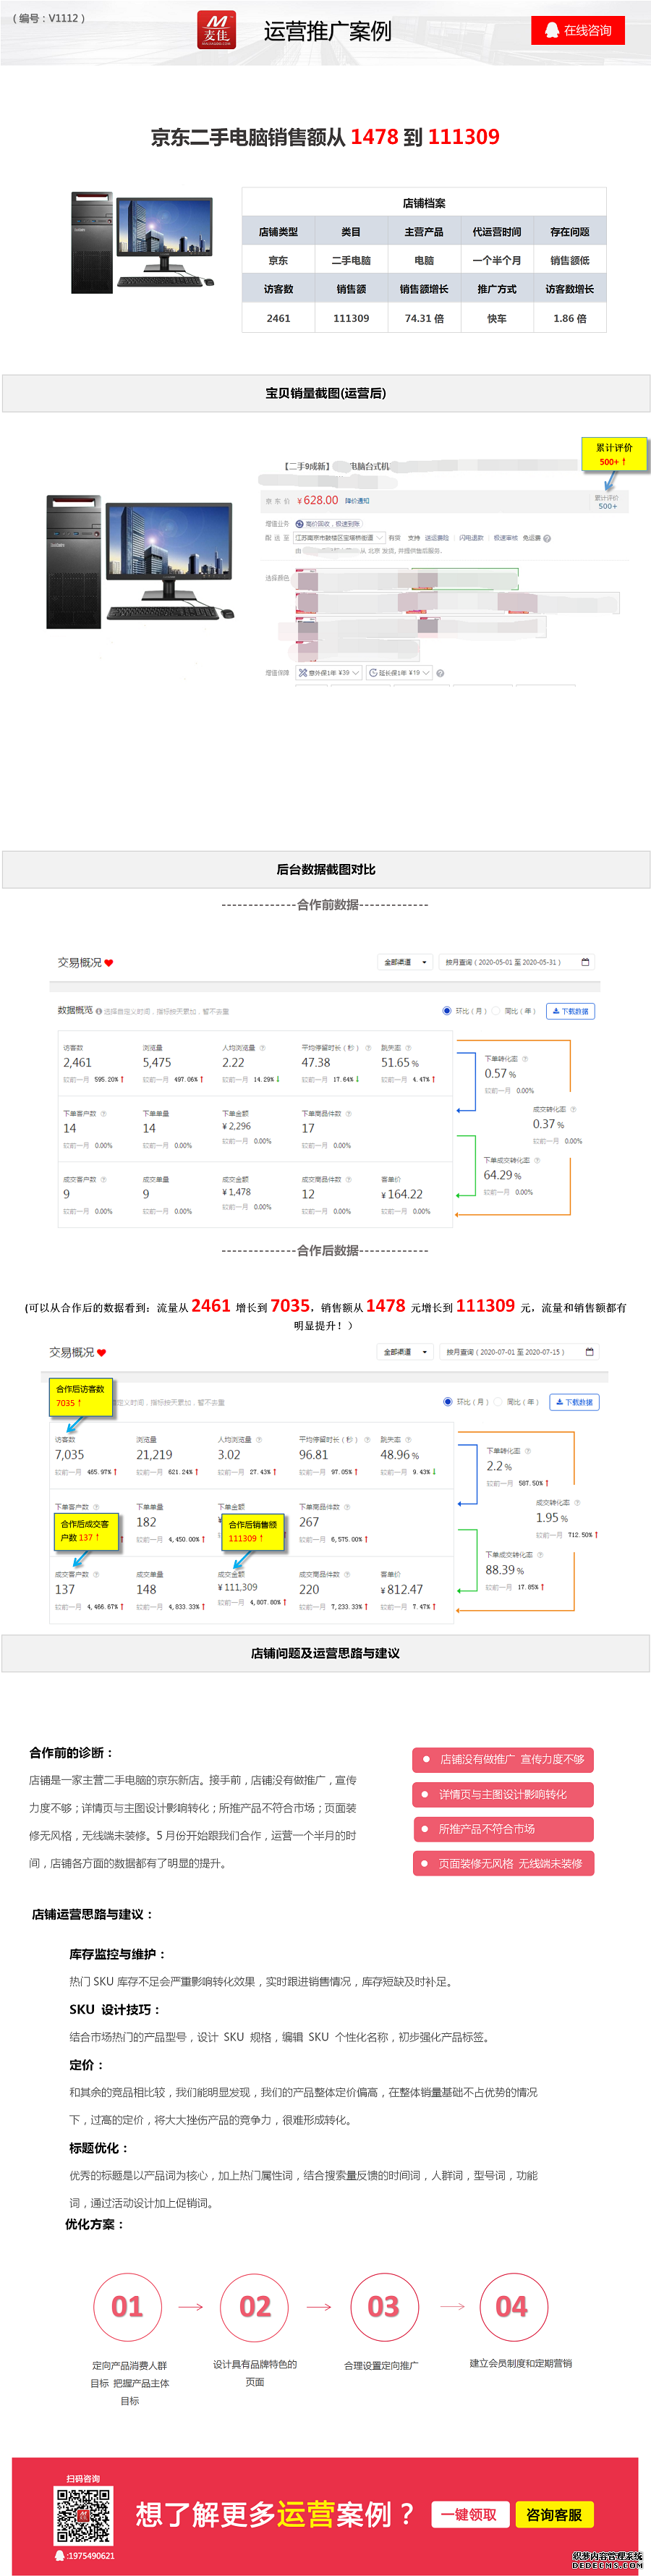Click the step 01 circle in 优化方案

(127, 2307)
